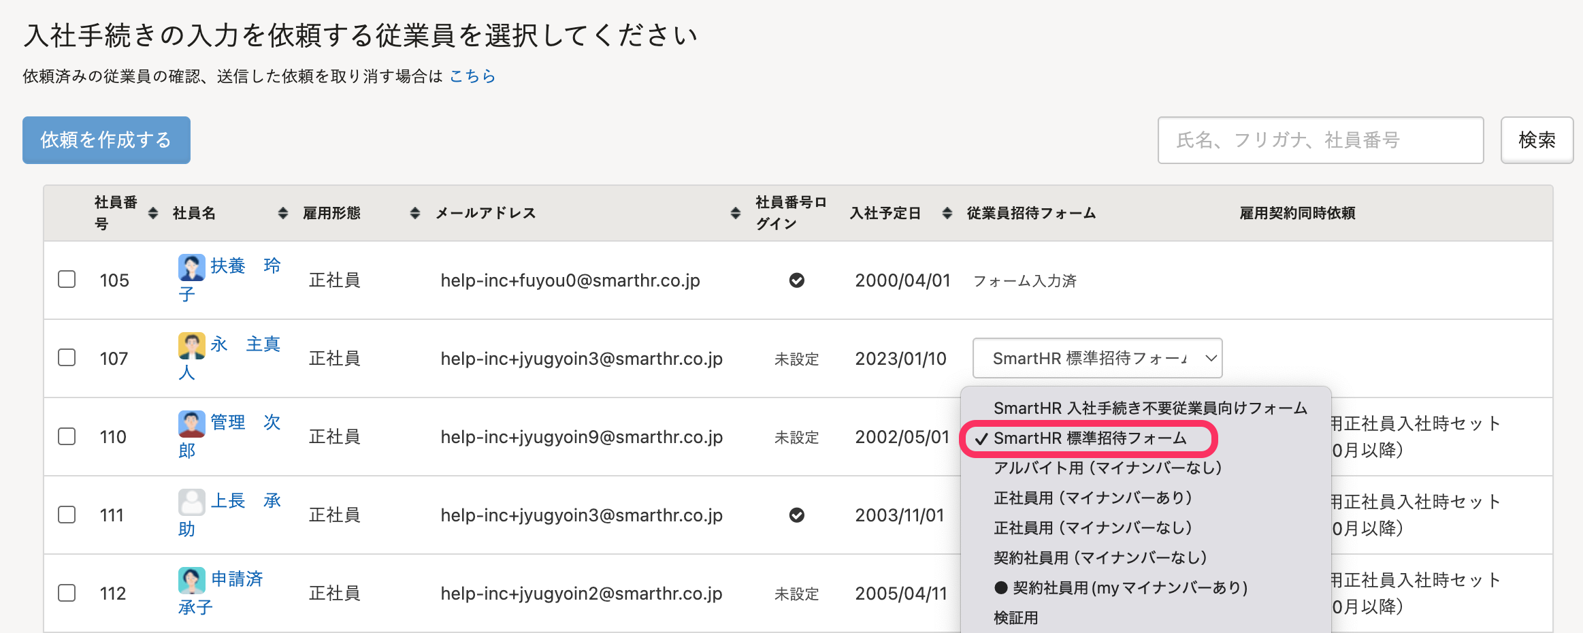This screenshot has height=633, width=1583.
Task: Click the 検索 search button
Action: (1537, 140)
